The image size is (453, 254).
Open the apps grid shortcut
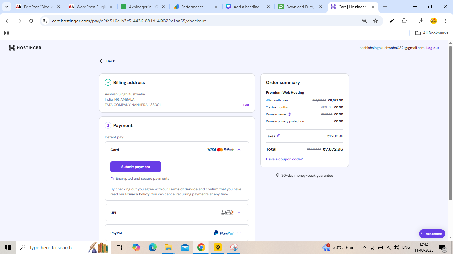[7, 33]
